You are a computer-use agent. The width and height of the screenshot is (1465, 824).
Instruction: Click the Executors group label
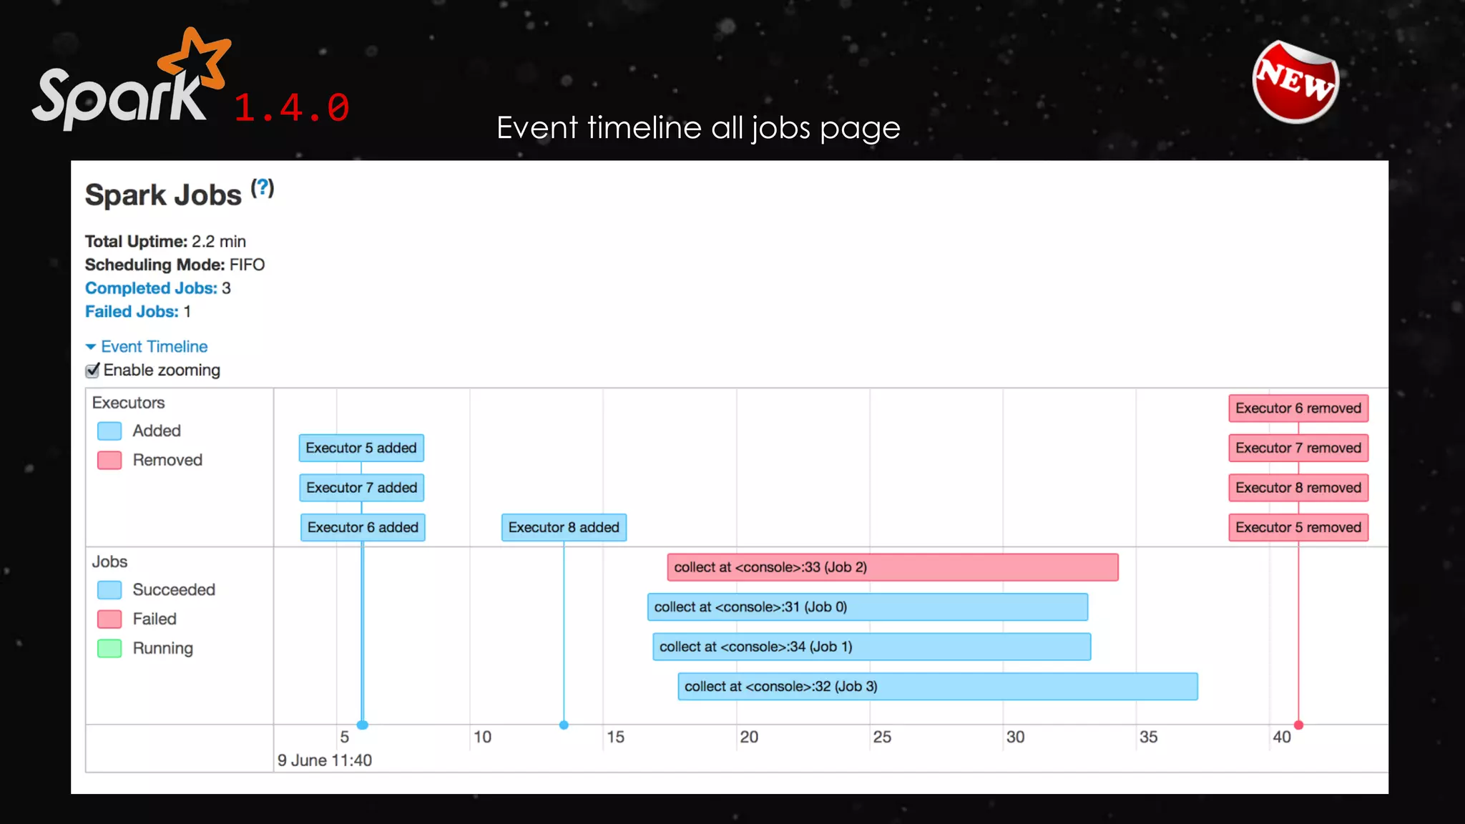point(129,403)
